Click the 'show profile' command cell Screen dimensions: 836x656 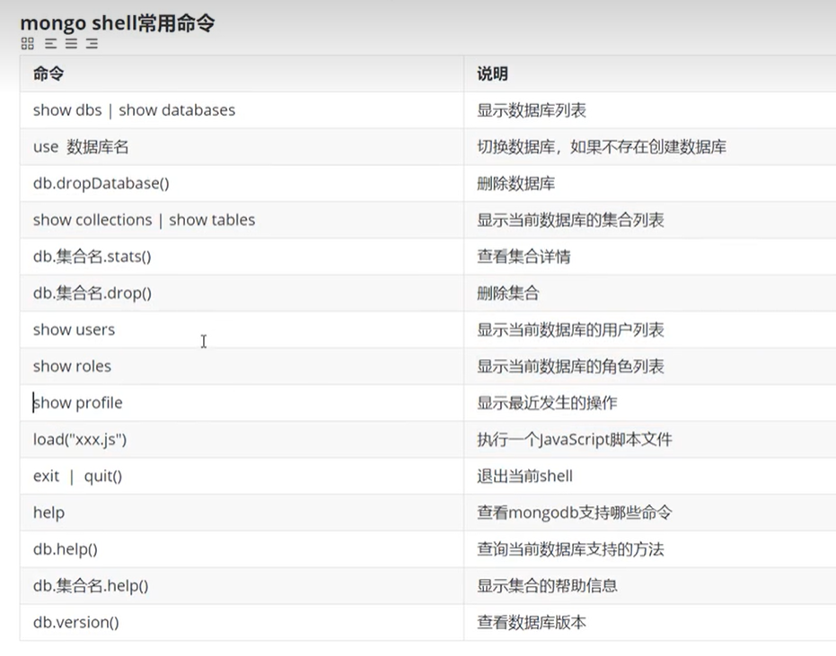click(x=242, y=403)
